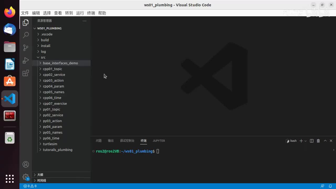Open the Manage gear icon
Viewport: 336px width, 189px height.
(x=26, y=177)
